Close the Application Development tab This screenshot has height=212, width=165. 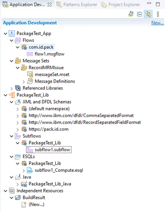pos(49,5)
